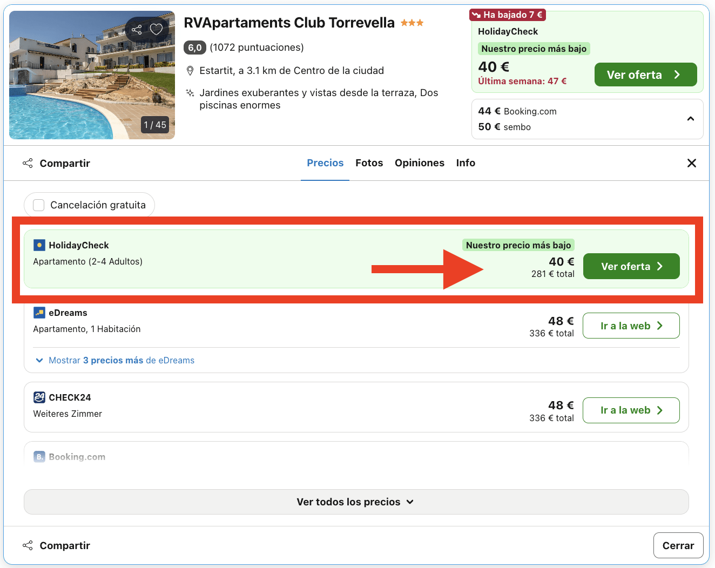715x568 pixels.
Task: Click the heart icon to favorite the hotel
Action: pos(157,30)
